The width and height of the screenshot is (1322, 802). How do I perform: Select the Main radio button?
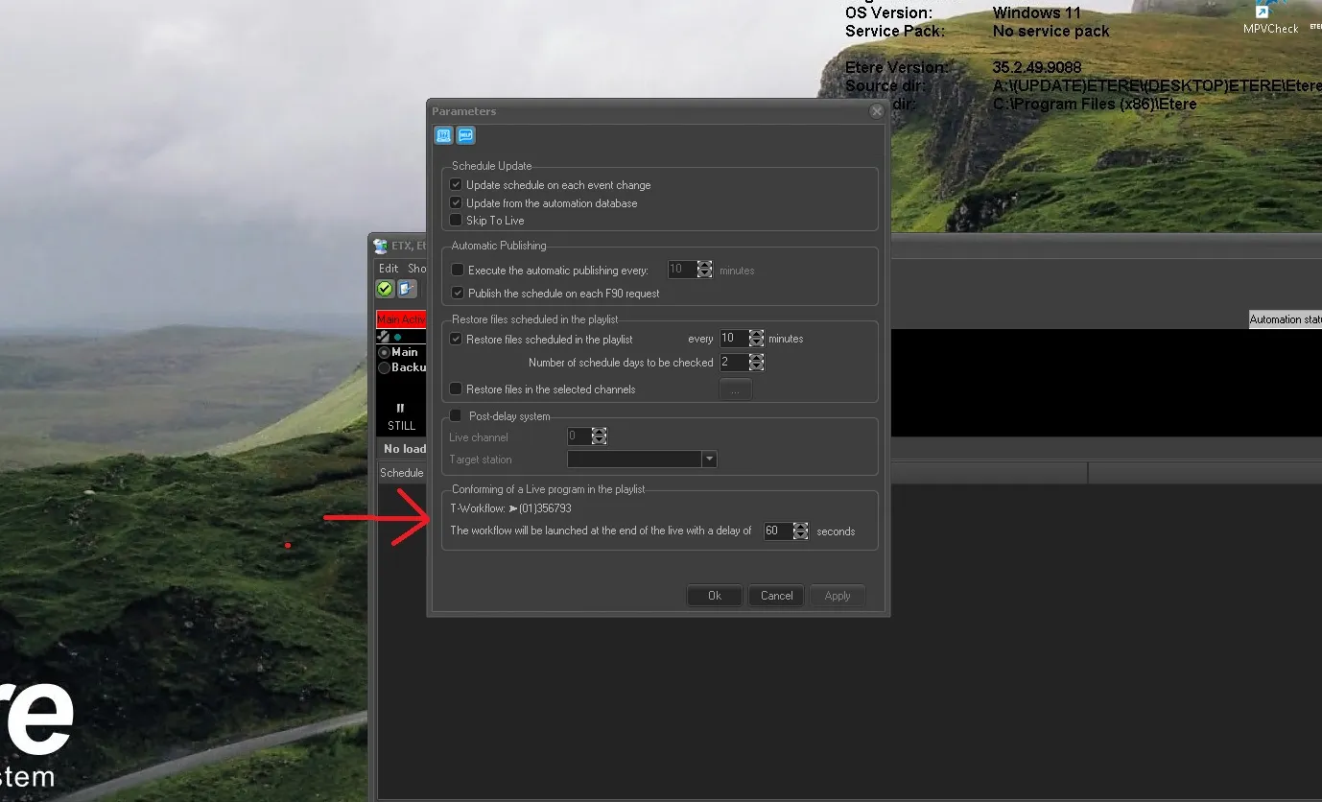[x=385, y=352]
